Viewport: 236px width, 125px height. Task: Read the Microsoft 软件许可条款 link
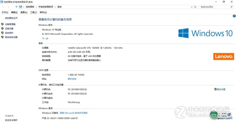[73, 113]
